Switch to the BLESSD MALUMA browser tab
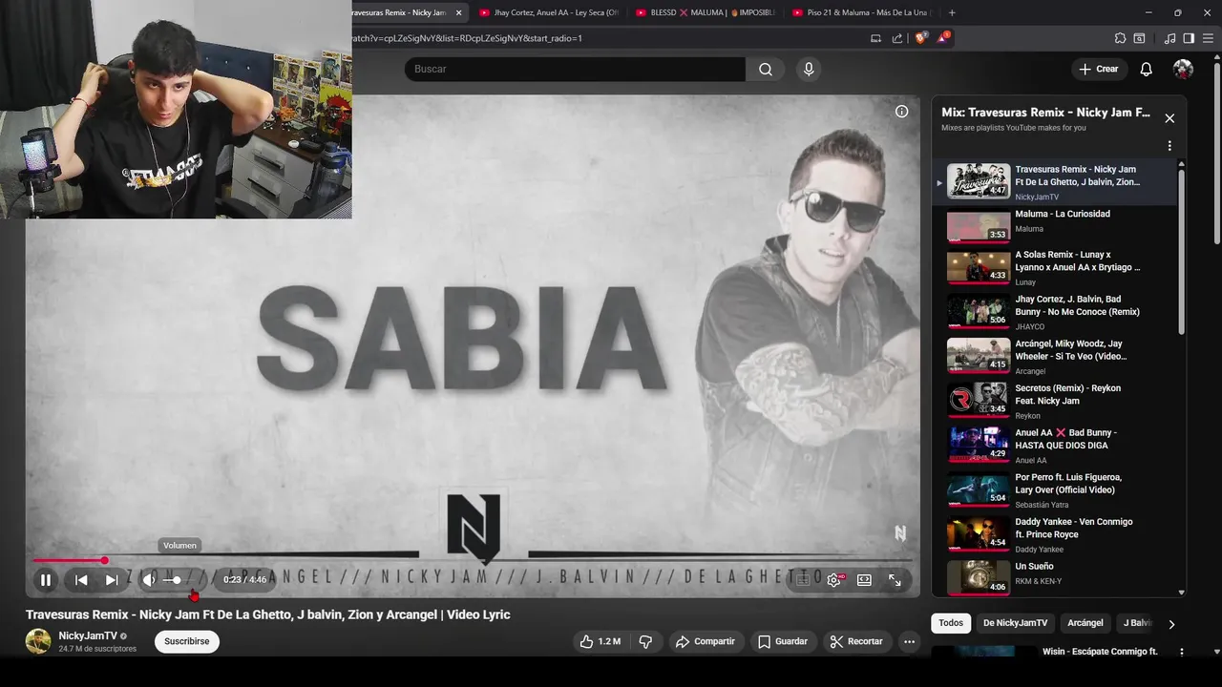 (706, 12)
